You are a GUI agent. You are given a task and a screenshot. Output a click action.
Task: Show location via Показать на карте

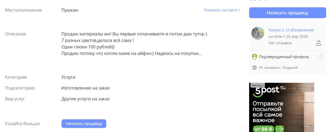tap(222, 10)
